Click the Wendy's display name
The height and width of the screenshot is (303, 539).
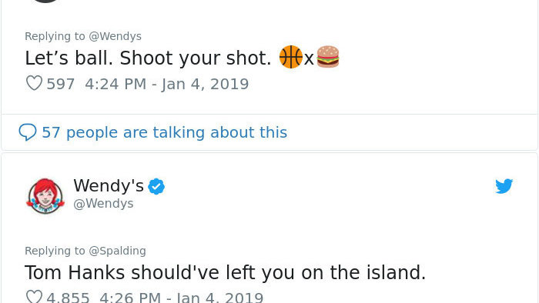[x=109, y=185]
